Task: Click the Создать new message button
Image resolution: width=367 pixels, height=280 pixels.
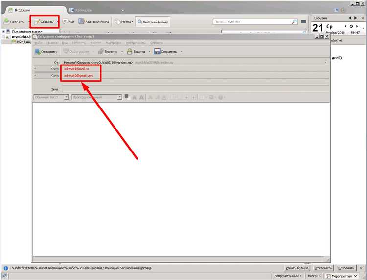Action: [44, 22]
